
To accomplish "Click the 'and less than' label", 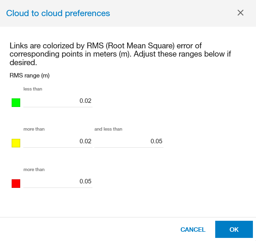I will (x=108, y=129).
